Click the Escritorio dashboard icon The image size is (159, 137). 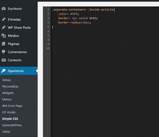click(x=4, y=9)
